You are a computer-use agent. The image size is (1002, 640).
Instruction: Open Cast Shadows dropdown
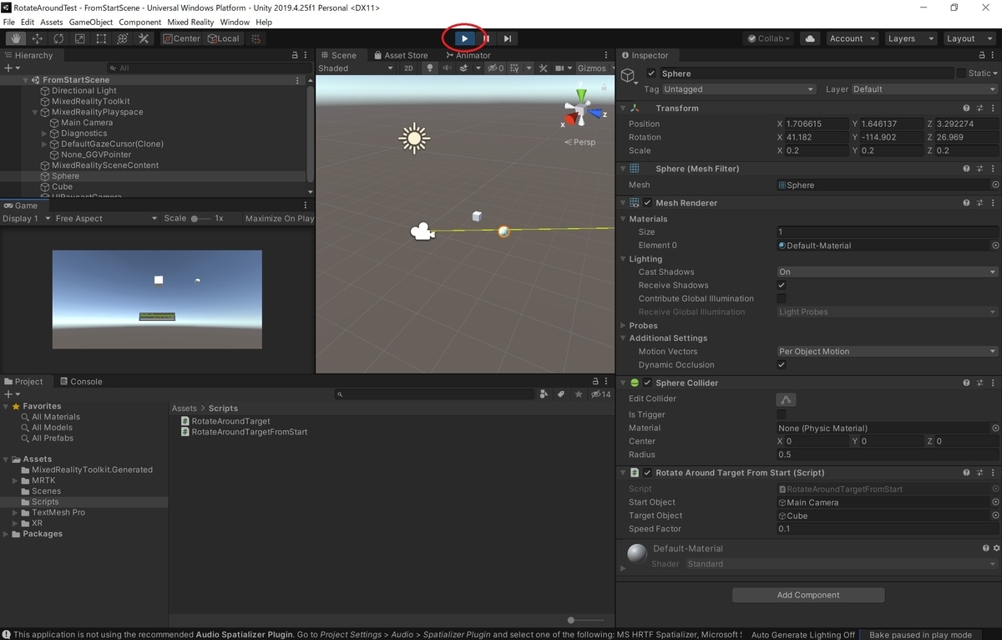pyautogui.click(x=887, y=272)
